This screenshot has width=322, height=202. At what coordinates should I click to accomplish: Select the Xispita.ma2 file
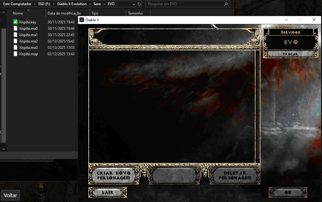[28, 41]
